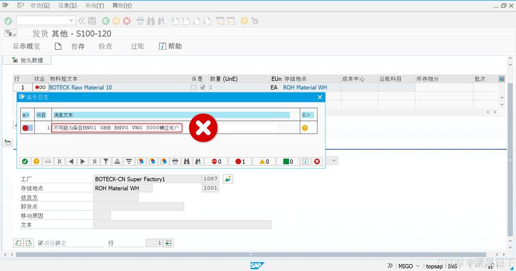Sort log descending with the sort icon
This screenshot has height=271, width=516.
click(x=128, y=162)
